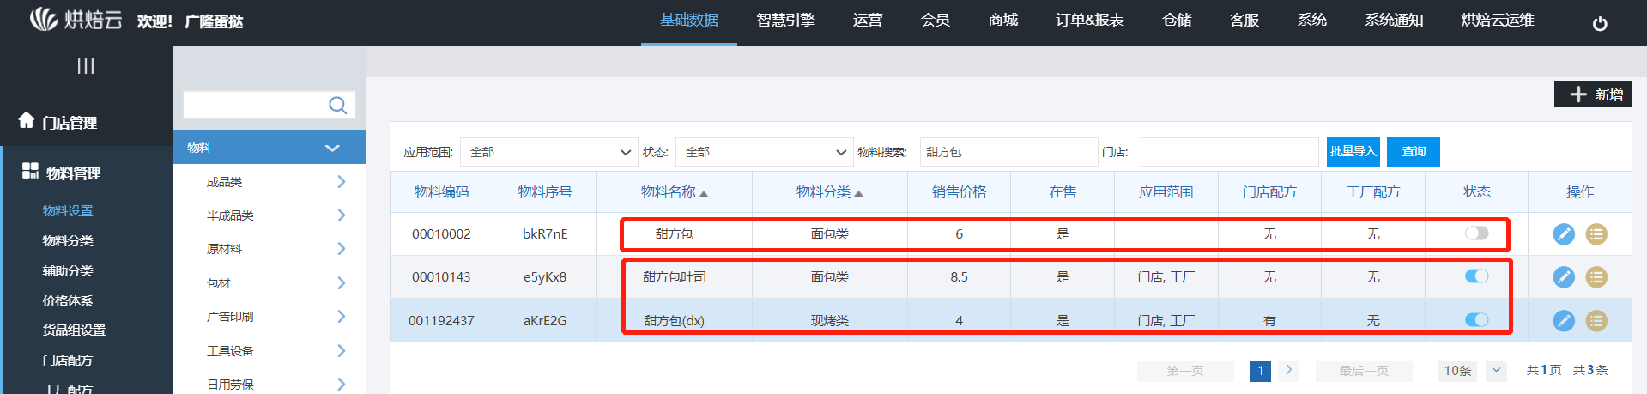Collapse sidebar with three-bar icon
Image resolution: width=1647 pixels, height=394 pixels.
coord(86,65)
